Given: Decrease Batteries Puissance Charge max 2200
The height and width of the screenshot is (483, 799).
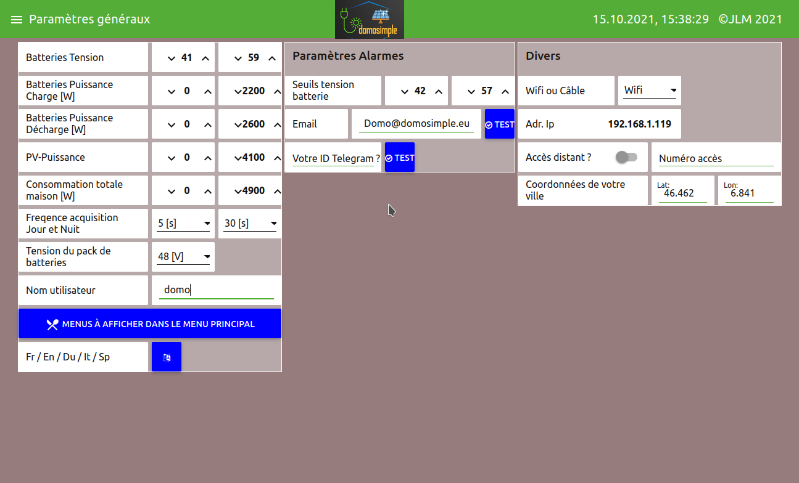Looking at the screenshot, I should pyautogui.click(x=238, y=91).
